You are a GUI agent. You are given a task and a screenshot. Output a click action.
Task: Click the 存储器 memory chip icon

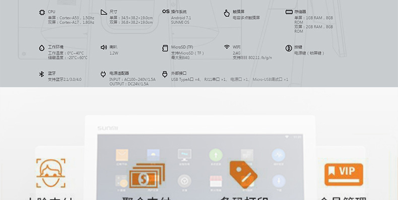tap(289, 12)
